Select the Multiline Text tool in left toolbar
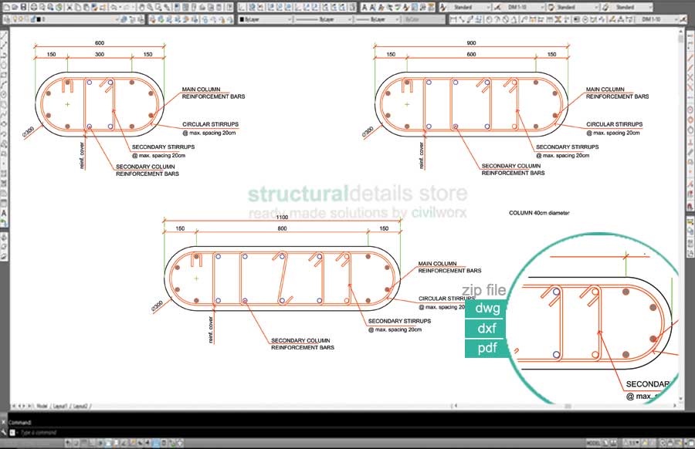The image size is (695, 449). (x=4, y=212)
